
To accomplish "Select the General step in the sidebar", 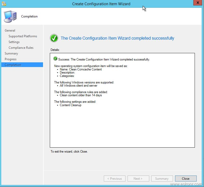I will point(10,31).
